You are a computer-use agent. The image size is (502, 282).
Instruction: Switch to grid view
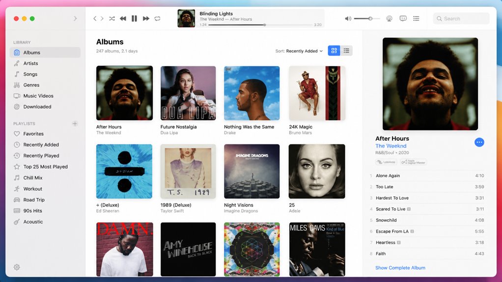click(334, 51)
